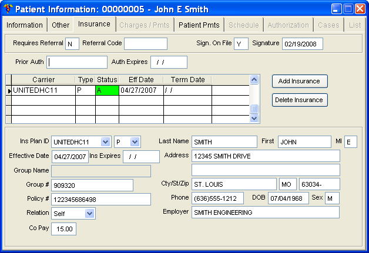This screenshot has height=253, width=369.
Task: Click the Prior Auth input field
Action: point(77,62)
